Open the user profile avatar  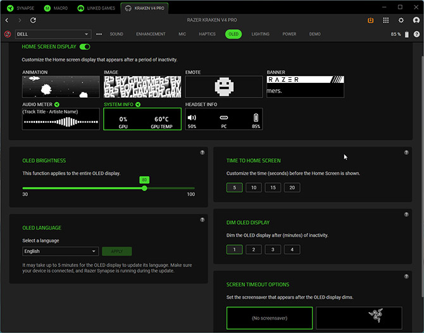[416, 20]
